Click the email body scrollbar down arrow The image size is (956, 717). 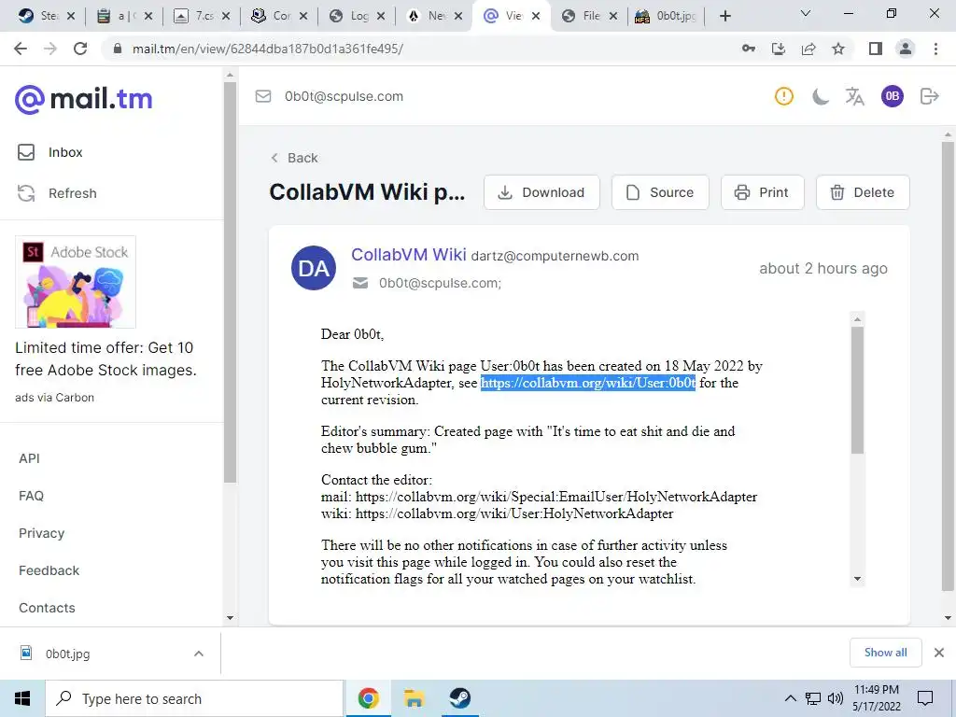click(x=857, y=579)
